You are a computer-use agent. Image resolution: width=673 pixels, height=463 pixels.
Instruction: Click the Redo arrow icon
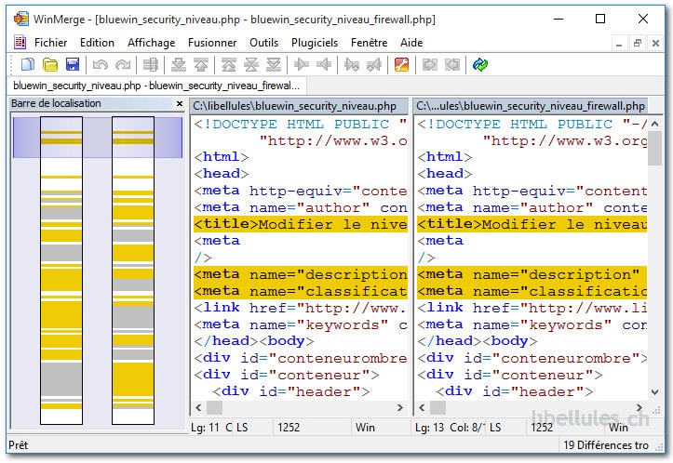tap(123, 65)
